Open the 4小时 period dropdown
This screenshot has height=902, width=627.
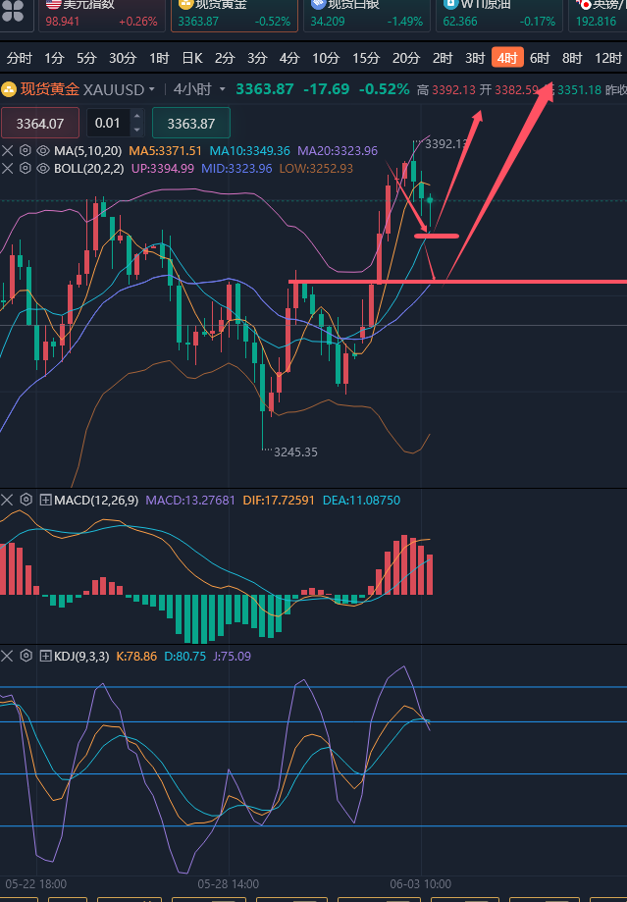click(223, 89)
